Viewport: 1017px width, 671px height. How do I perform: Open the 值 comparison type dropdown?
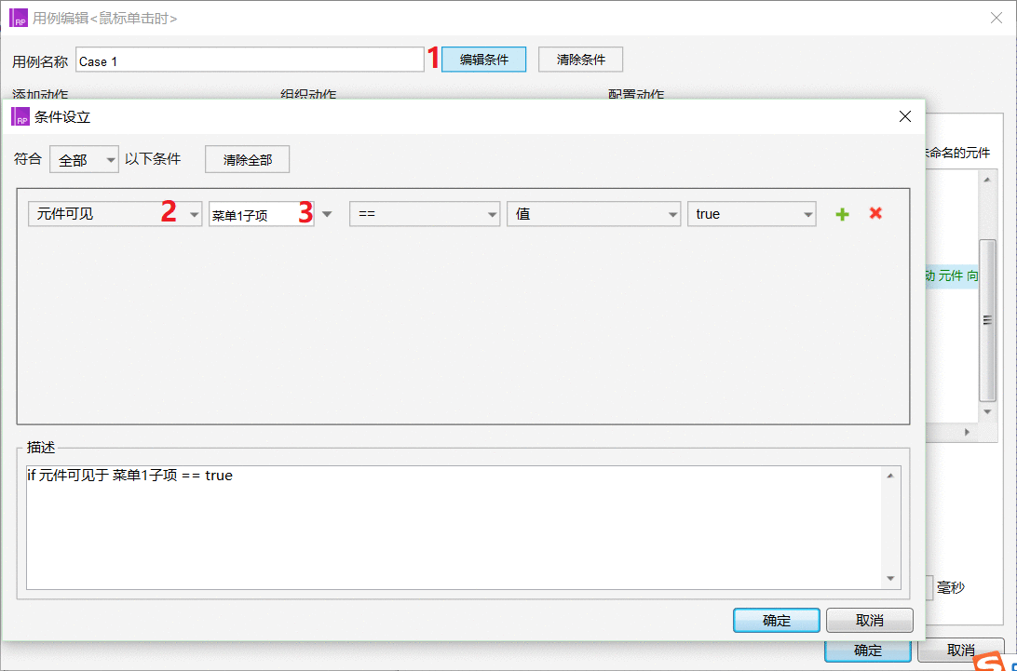click(593, 214)
